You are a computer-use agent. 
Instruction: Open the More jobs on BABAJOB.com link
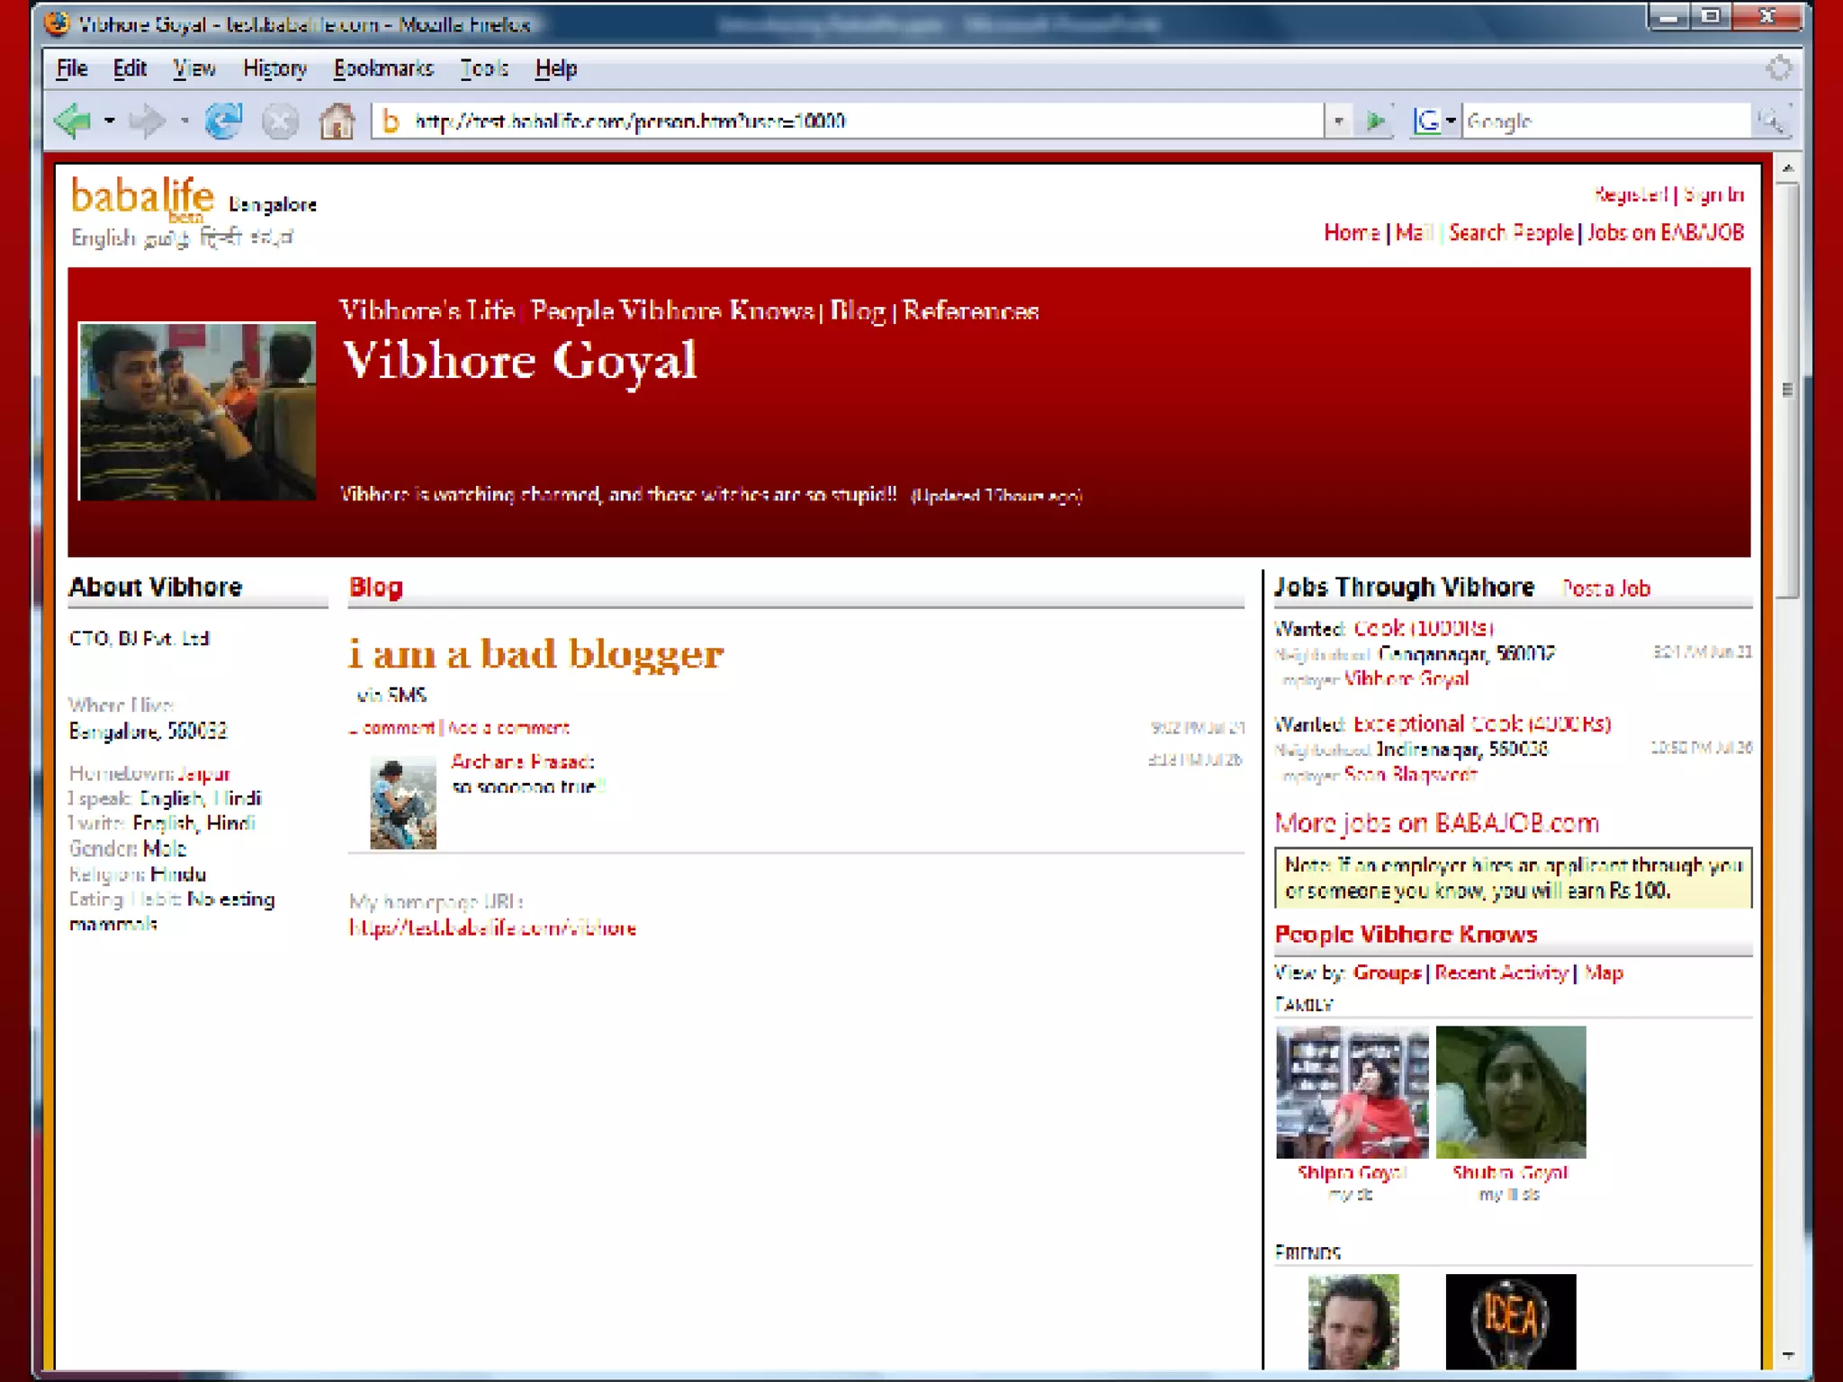[x=1436, y=822]
